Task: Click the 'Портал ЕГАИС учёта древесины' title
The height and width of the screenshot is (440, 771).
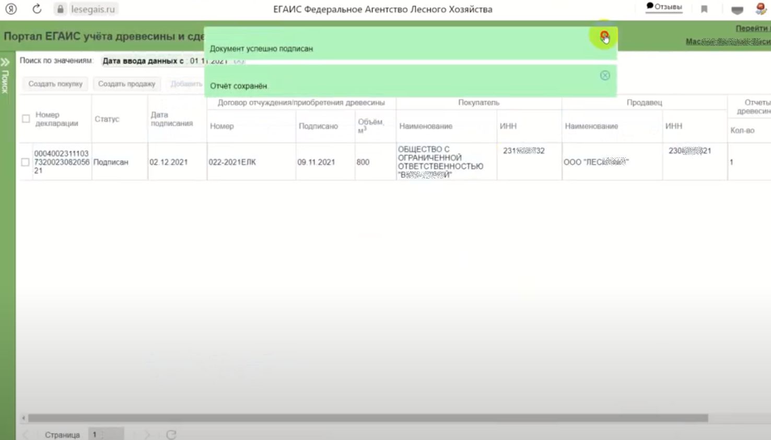Action: click(x=104, y=37)
